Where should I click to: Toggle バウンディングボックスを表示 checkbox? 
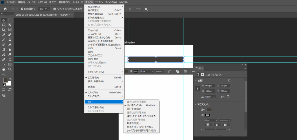(x=55, y=9)
